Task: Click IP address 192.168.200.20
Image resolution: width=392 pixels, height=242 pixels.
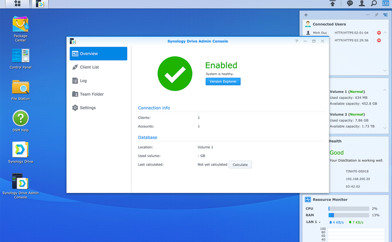Action: tap(358, 179)
